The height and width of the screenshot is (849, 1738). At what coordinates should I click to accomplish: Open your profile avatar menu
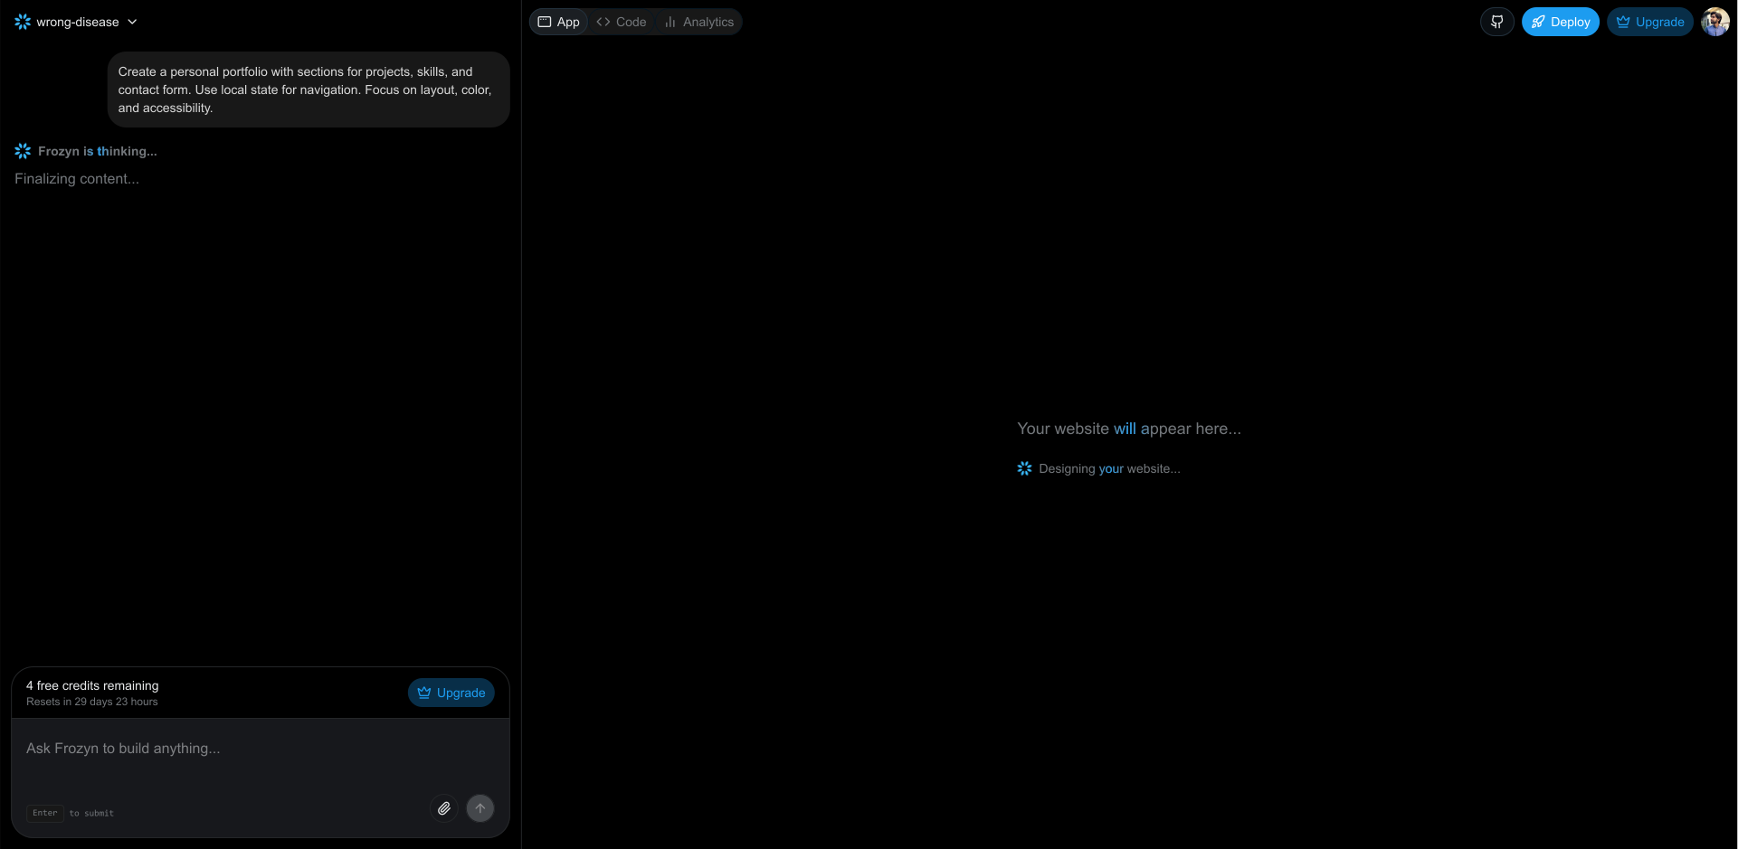point(1715,21)
